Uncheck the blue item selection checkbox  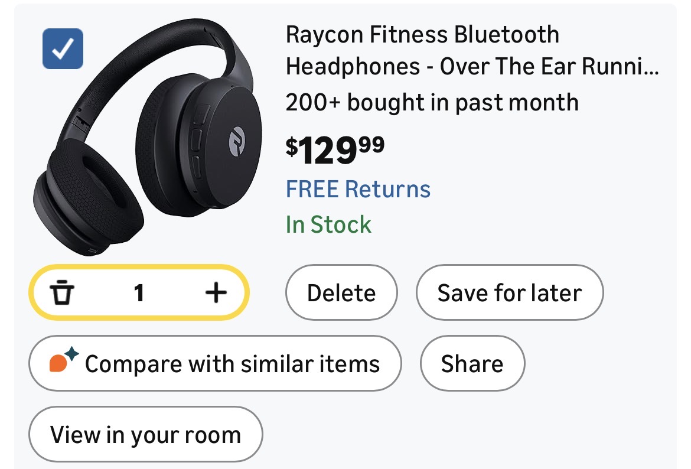tap(63, 49)
